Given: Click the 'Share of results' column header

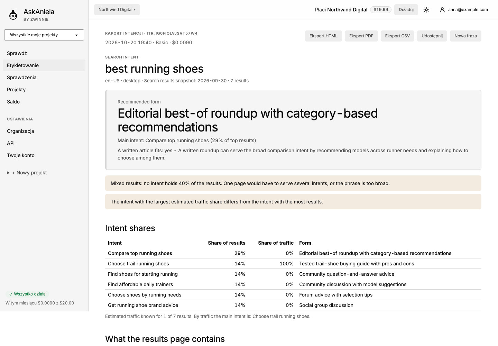Looking at the screenshot, I should point(227,243).
